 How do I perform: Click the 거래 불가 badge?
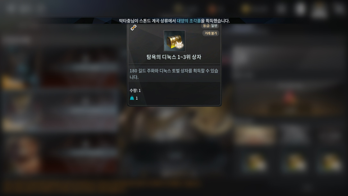(211, 33)
